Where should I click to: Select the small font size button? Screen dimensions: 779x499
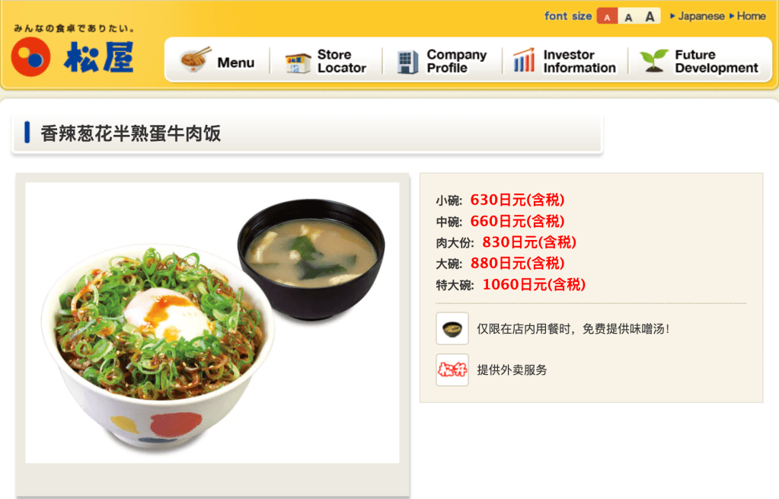pos(607,17)
